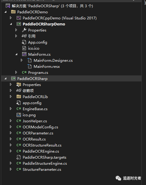Select the PaddleStructureEngine.cs file name

pyautogui.click(x=45, y=164)
